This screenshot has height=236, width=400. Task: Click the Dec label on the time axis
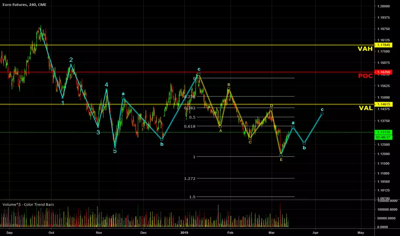click(143, 233)
